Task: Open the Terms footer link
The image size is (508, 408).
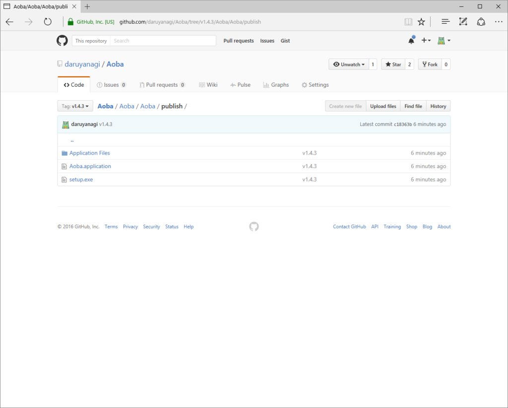Action: [x=111, y=227]
